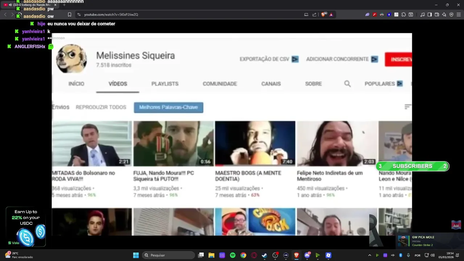This screenshot has width=464, height=261.
Task: Open the Brave Wallet icon
Action: (437, 14)
